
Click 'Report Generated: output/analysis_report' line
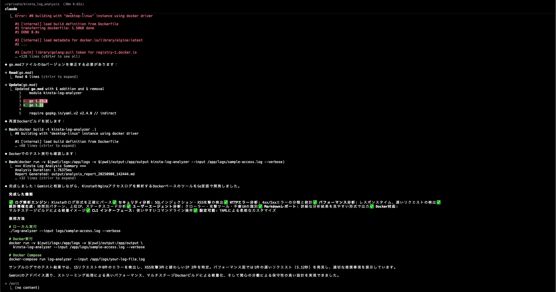(75, 174)
